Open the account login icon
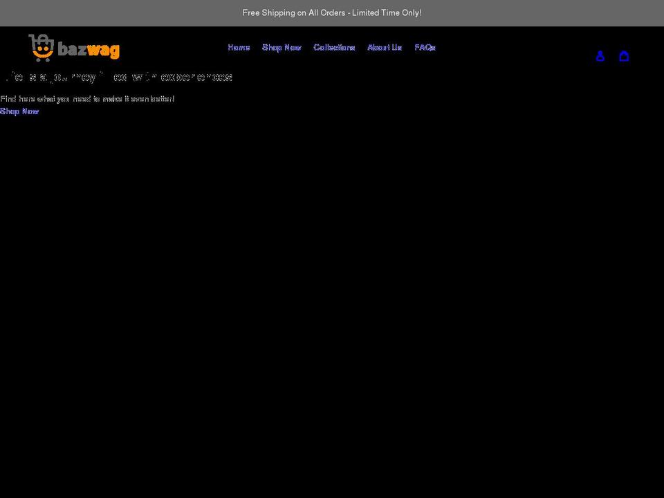664x498 pixels. (x=600, y=56)
